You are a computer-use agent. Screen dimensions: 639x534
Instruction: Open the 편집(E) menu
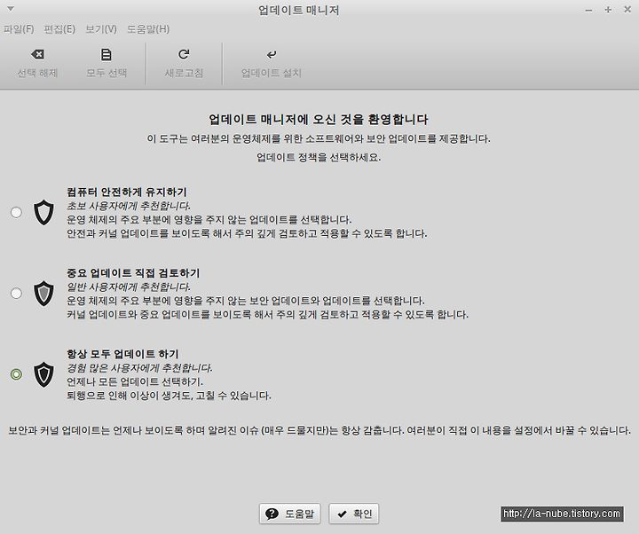tap(59, 29)
